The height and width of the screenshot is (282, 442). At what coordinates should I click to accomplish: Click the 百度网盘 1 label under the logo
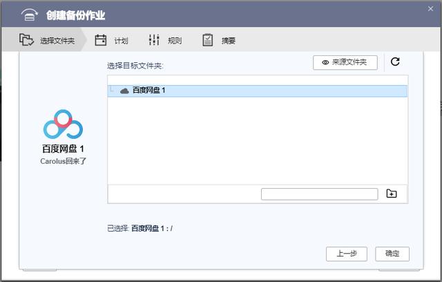tap(63, 149)
